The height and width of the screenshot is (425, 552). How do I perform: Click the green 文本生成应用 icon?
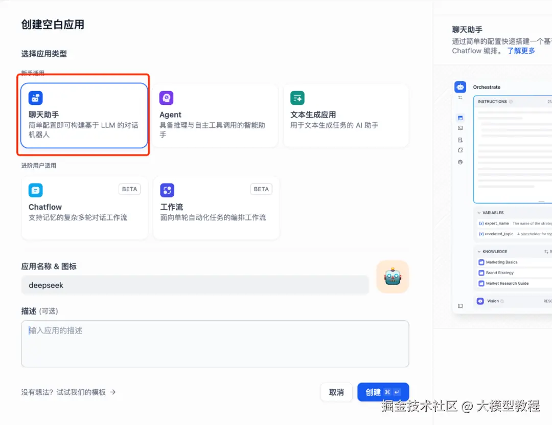(297, 98)
